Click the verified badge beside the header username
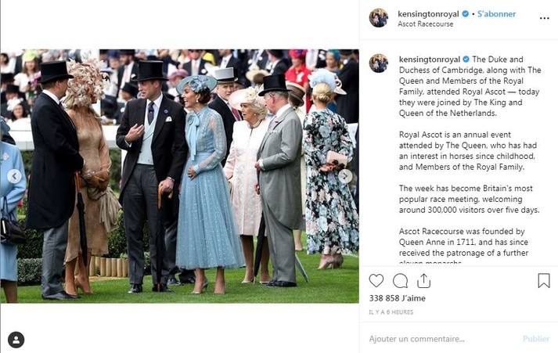 point(465,14)
